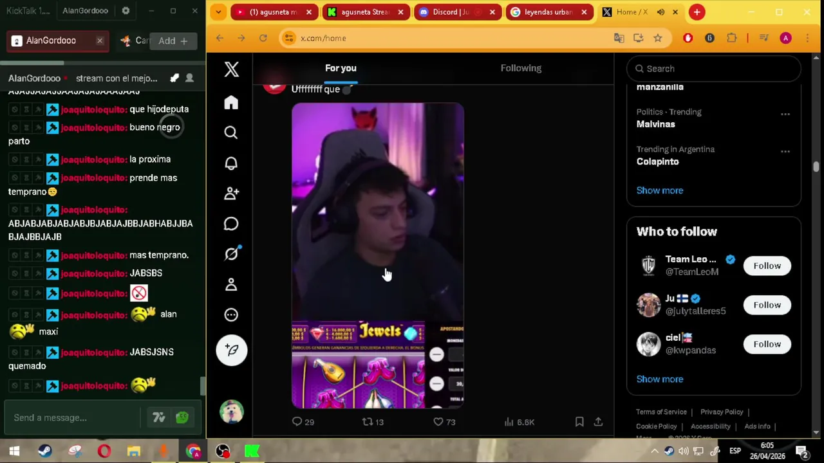Viewport: 824px width, 463px height.
Task: Open the Chrome extensions puzzle icon
Action: pos(731,39)
